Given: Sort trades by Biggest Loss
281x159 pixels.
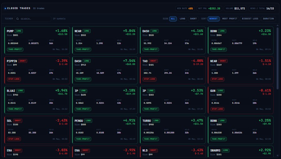Looking at the screenshot, I should (x=250, y=19).
